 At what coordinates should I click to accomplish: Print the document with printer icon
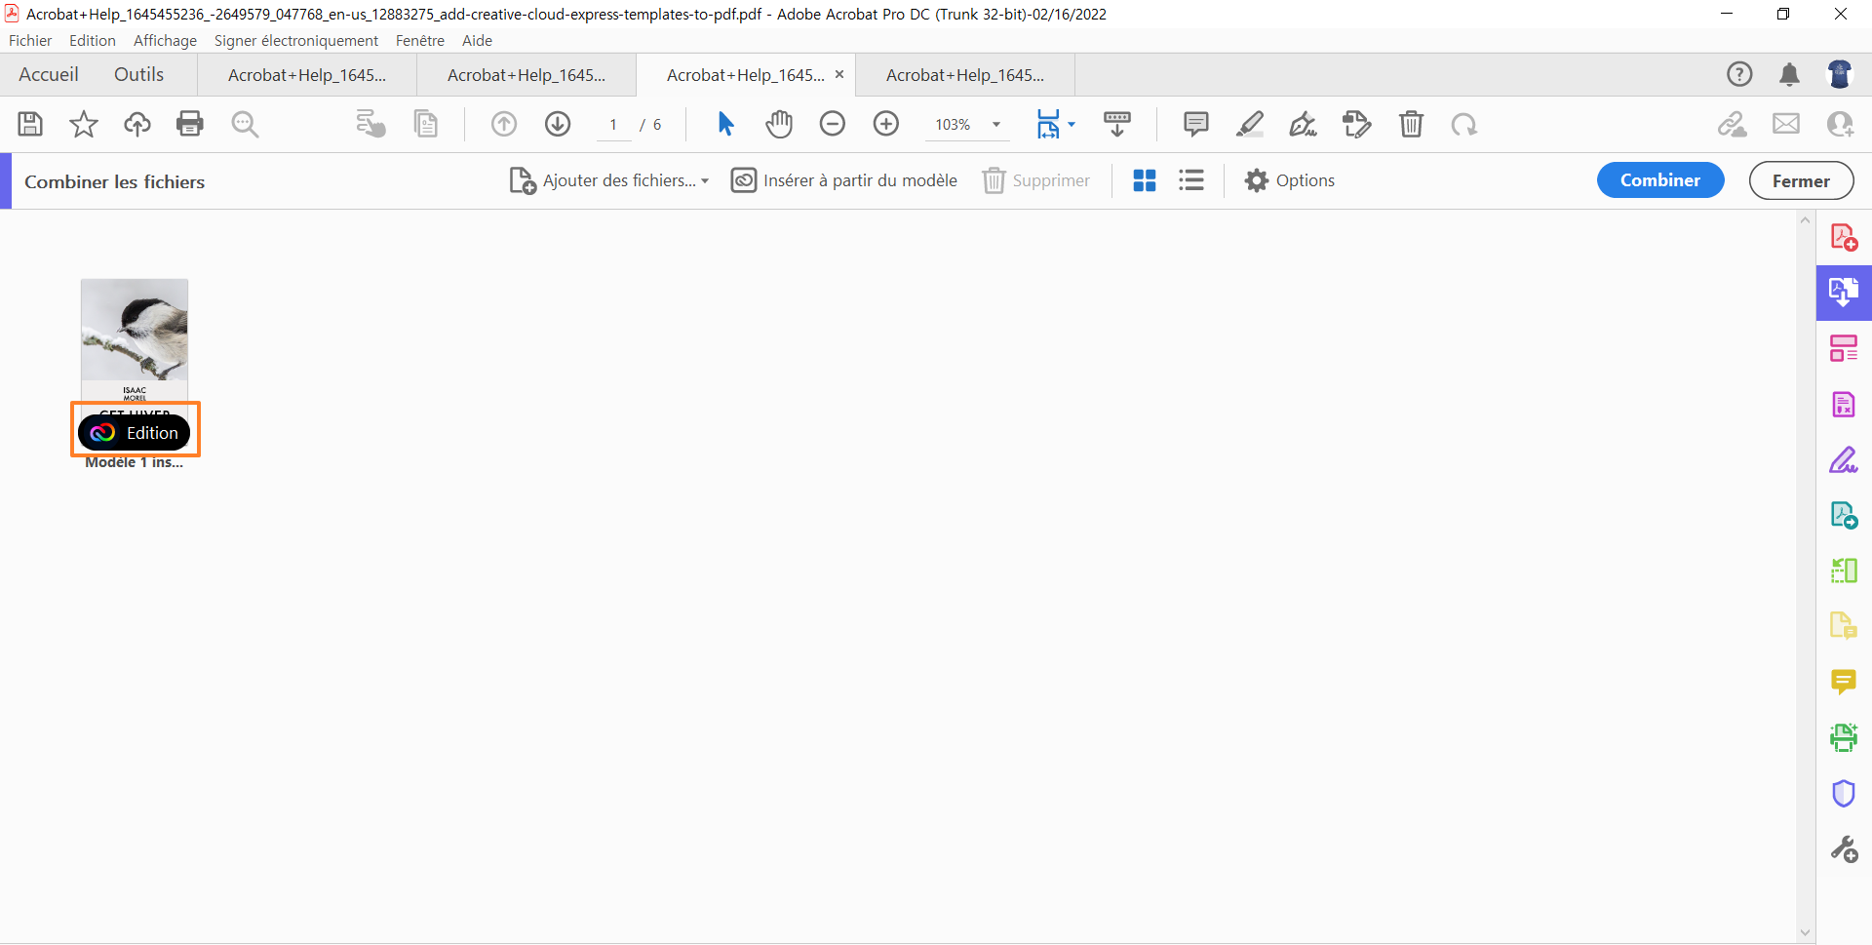pyautogui.click(x=190, y=124)
